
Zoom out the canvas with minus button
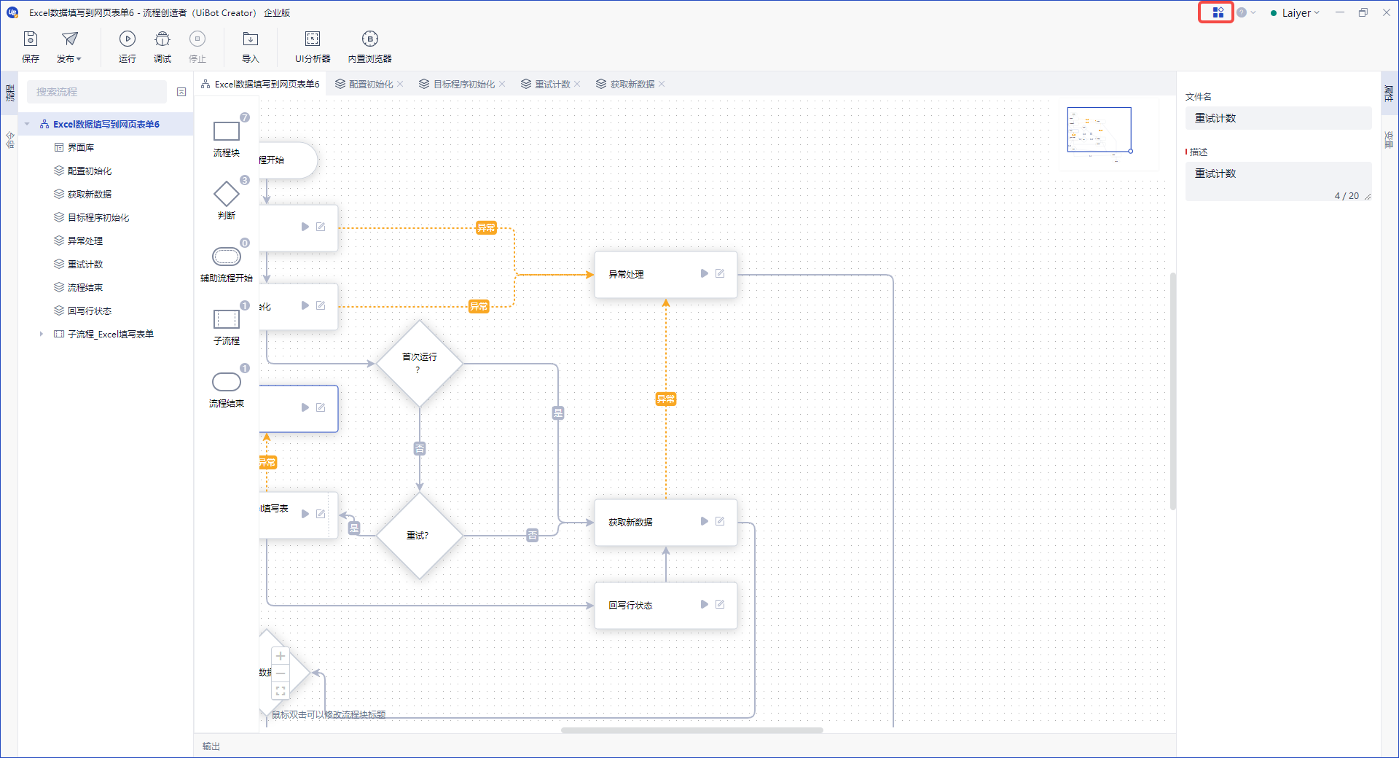[281, 673]
